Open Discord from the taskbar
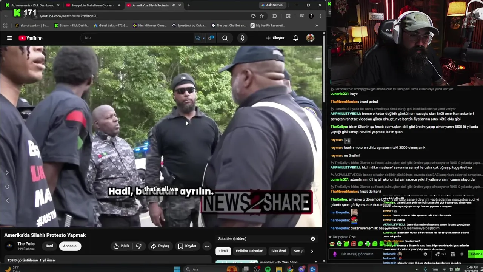Viewport: 483px width, 272px height. coord(301,269)
